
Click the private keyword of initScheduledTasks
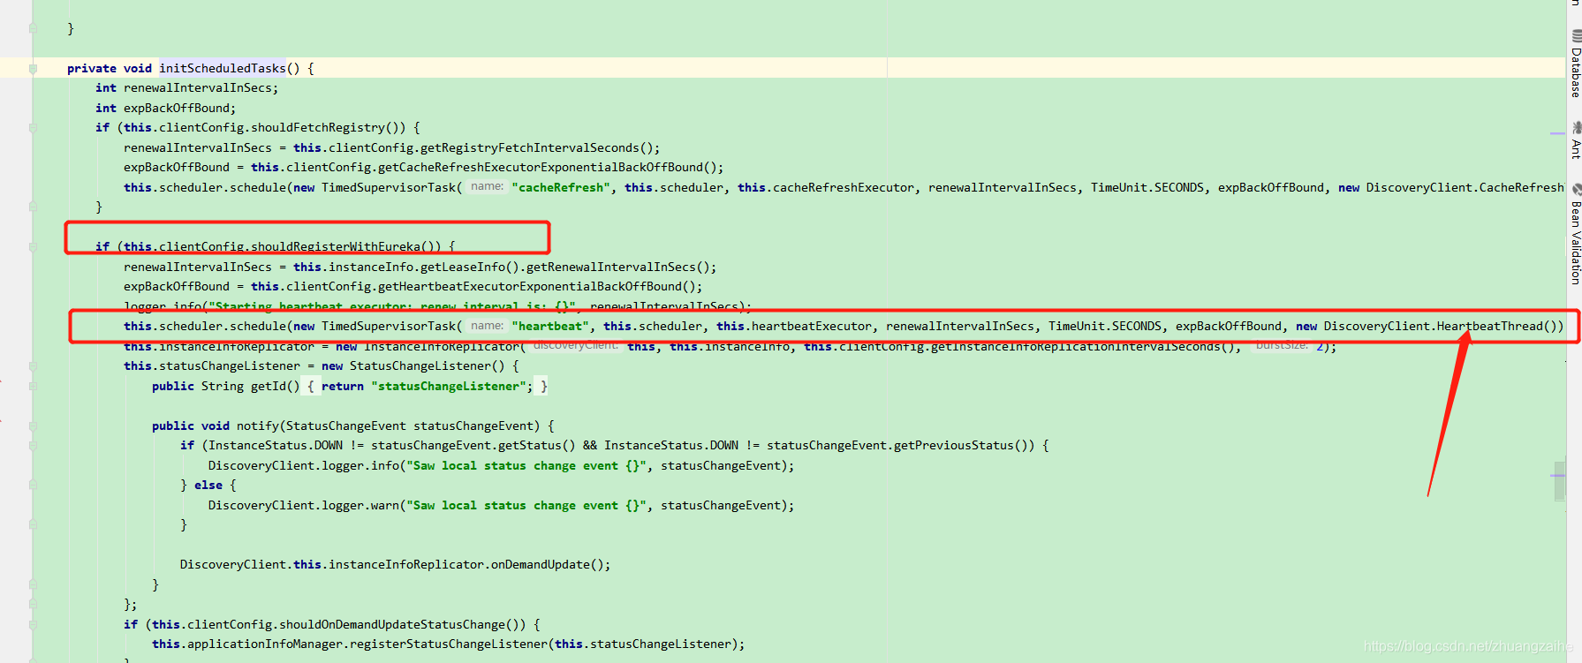92,68
